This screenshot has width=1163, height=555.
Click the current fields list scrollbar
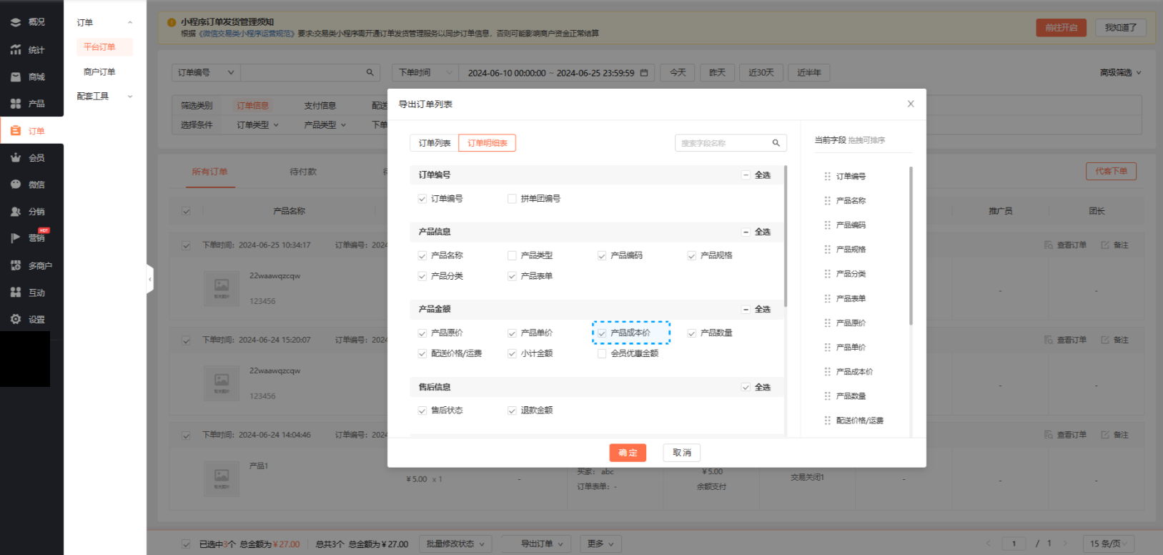[x=911, y=245]
